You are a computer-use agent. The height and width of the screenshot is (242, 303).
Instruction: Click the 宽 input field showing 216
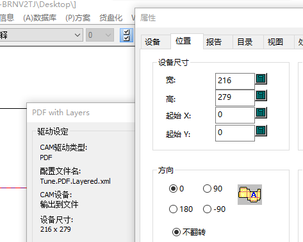click(235, 81)
